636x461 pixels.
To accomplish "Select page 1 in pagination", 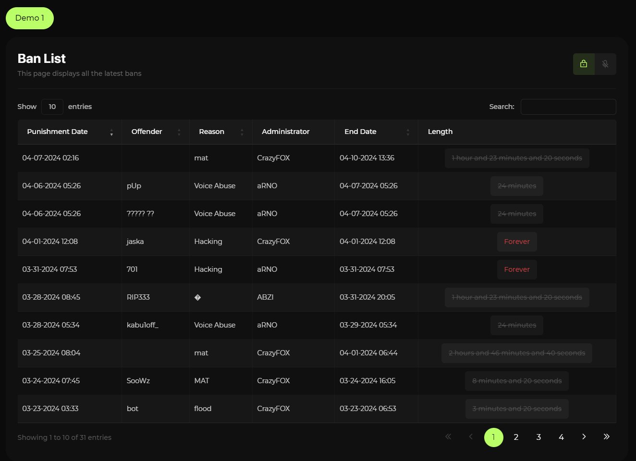I will click(x=493, y=437).
